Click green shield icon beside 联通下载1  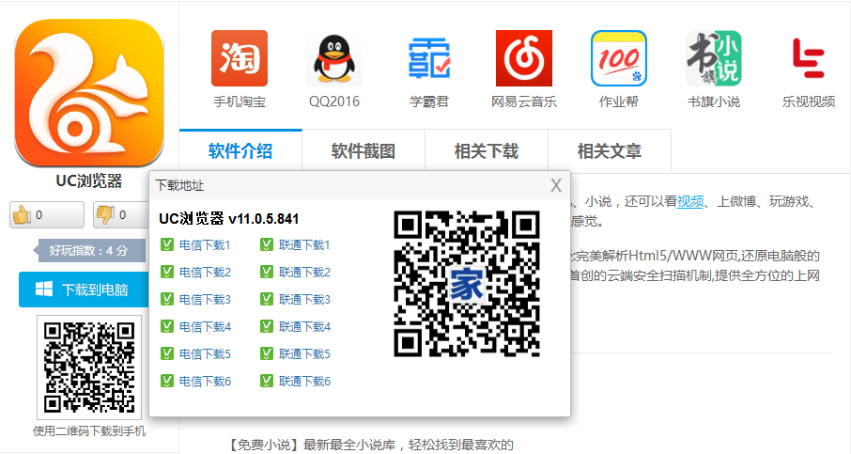tap(267, 245)
